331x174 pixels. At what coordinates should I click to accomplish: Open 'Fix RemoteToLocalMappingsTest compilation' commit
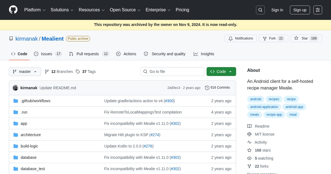[x=143, y=112]
